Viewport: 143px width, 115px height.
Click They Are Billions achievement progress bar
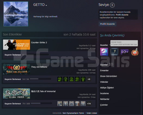[40, 79]
